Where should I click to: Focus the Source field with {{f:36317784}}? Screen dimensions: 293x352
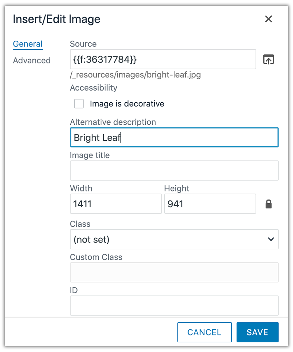point(163,59)
